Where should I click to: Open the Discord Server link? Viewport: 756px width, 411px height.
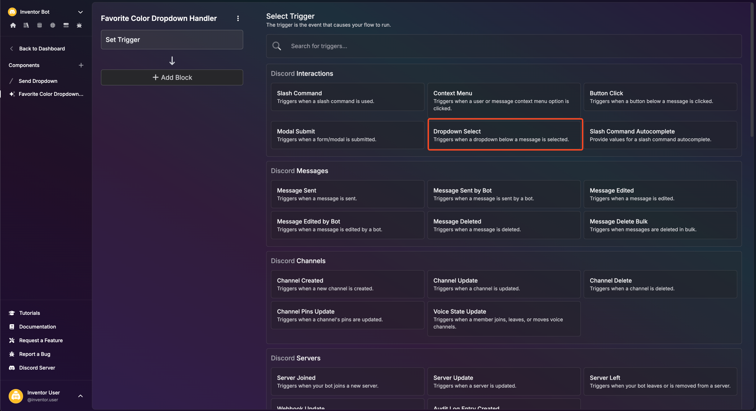point(32,368)
